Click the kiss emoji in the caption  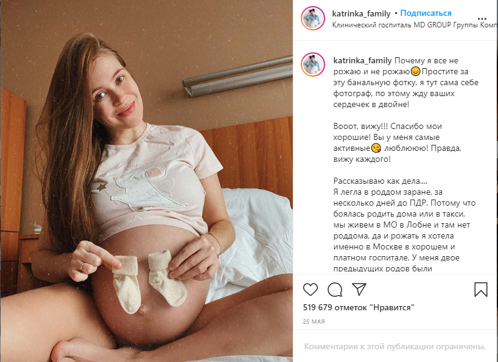click(x=376, y=148)
